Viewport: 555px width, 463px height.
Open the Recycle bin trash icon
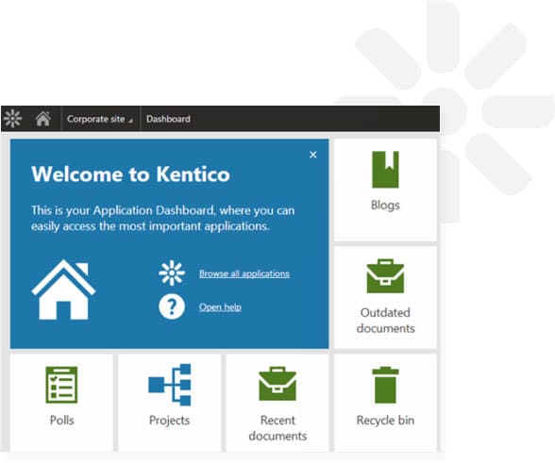385,385
